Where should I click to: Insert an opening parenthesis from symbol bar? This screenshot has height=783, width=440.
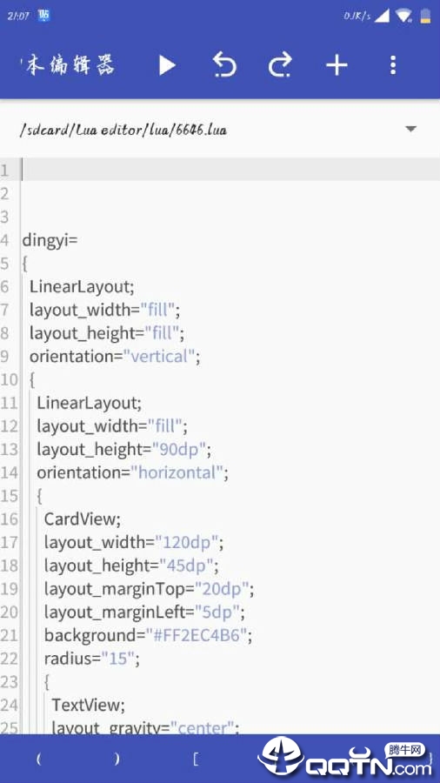tap(39, 759)
